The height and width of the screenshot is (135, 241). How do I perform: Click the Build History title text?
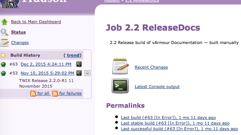pos(25,55)
